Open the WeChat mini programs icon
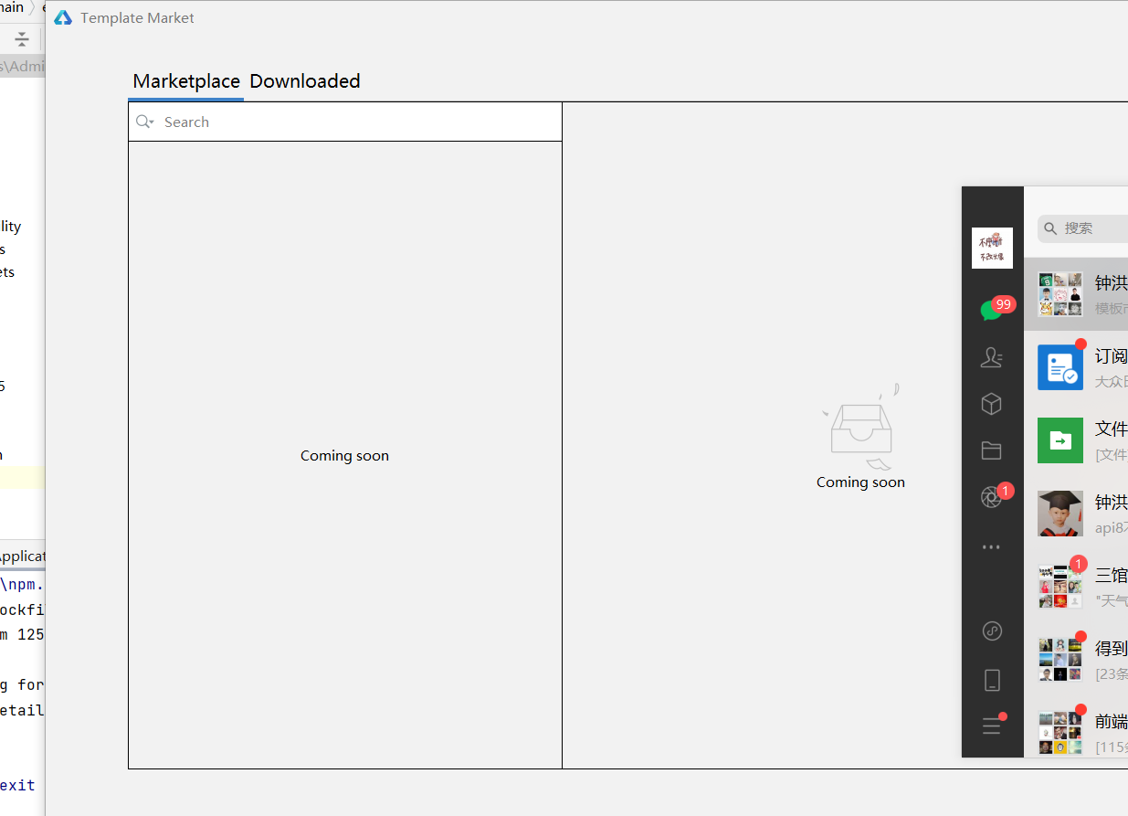1128x816 pixels. point(992,631)
